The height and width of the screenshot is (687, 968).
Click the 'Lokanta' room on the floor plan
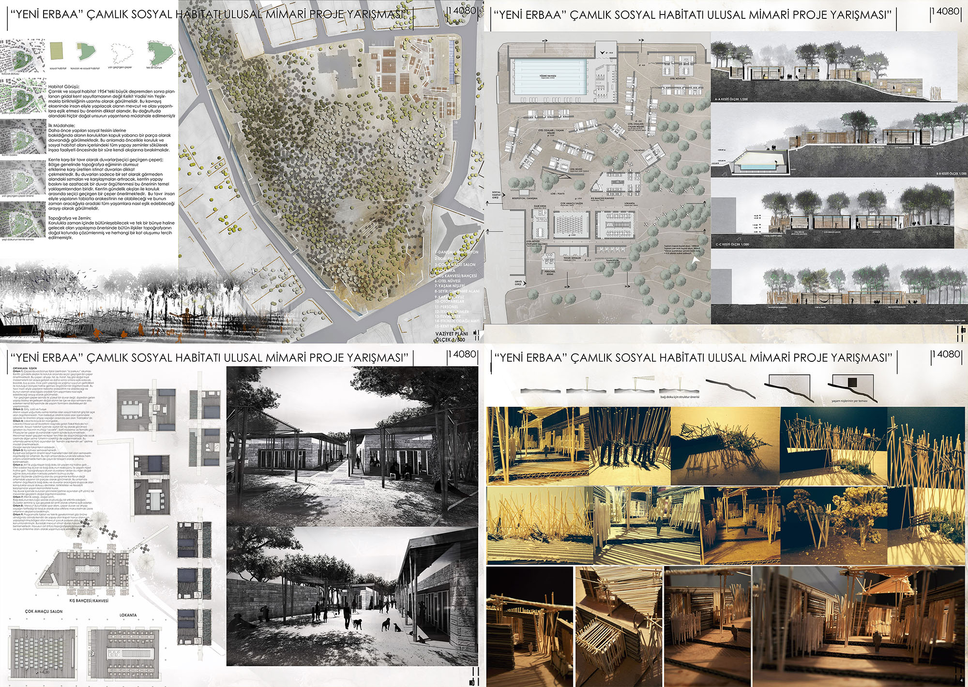pos(615,225)
